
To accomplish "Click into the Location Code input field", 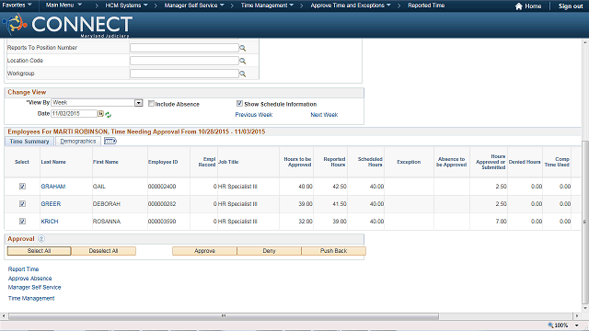I will 184,61.
